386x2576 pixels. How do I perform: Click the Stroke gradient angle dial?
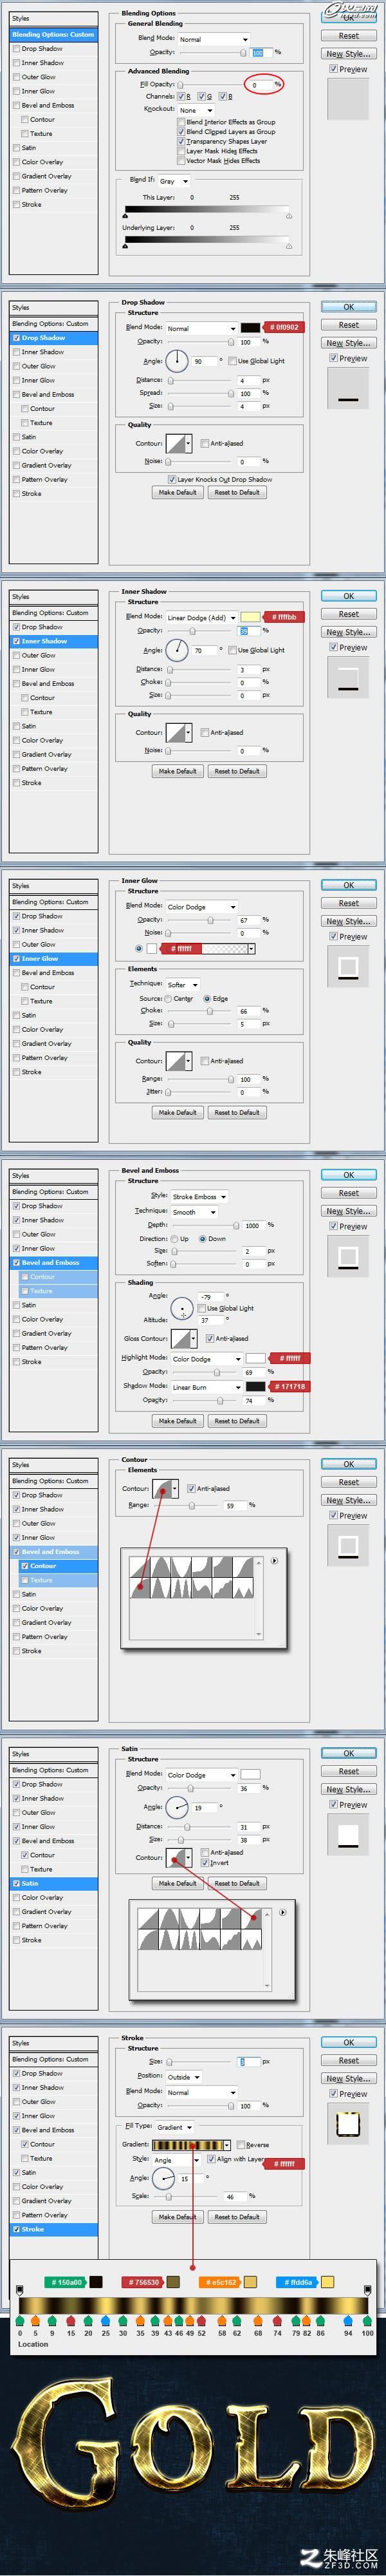point(163,2178)
